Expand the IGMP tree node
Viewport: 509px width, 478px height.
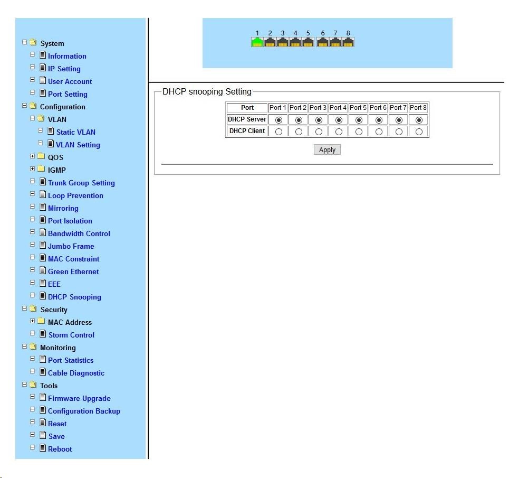33,170
